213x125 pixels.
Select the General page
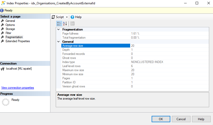(10, 21)
